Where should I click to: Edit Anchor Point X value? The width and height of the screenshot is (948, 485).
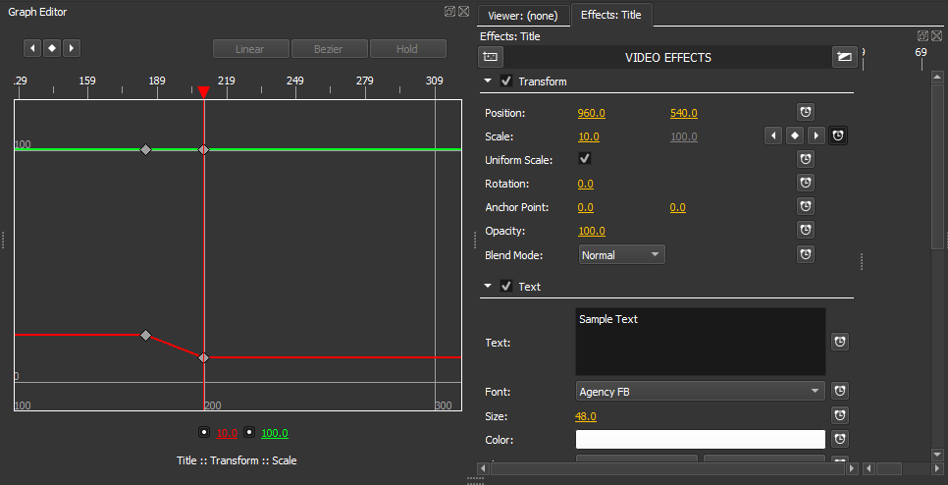(585, 207)
